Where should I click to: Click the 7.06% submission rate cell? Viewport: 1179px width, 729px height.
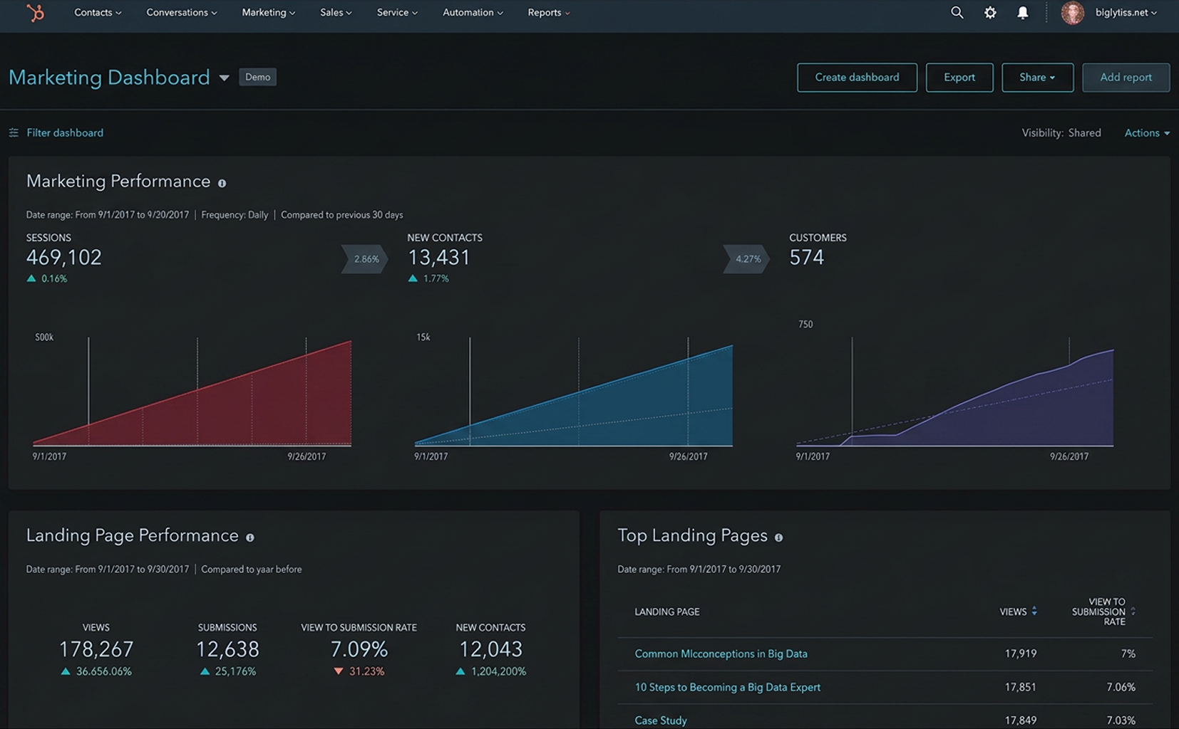point(1121,687)
